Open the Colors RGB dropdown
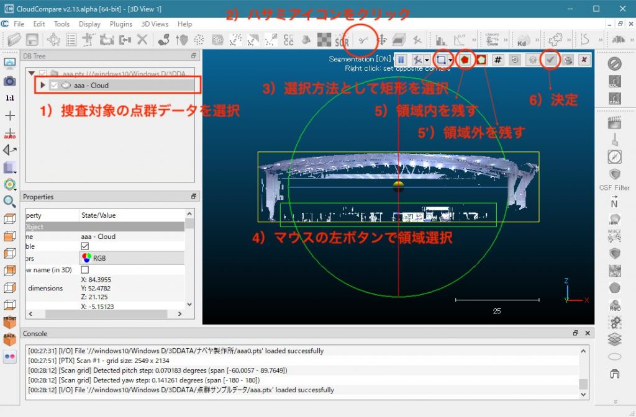636x417 pixels. (x=132, y=258)
